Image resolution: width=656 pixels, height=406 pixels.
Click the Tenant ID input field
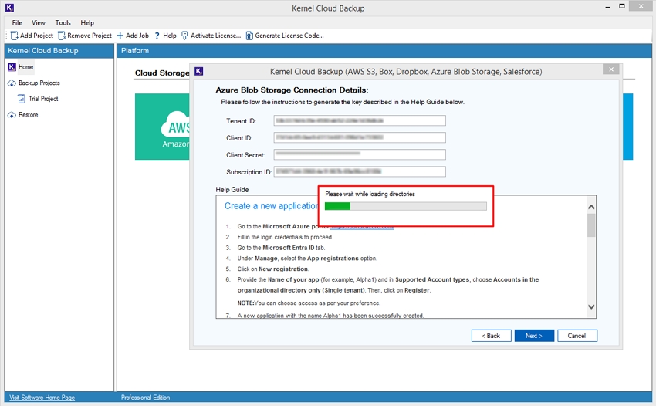[x=360, y=120]
